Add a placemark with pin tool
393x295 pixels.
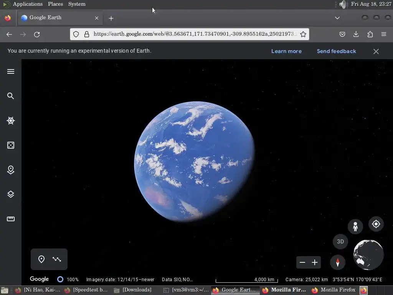click(x=41, y=259)
